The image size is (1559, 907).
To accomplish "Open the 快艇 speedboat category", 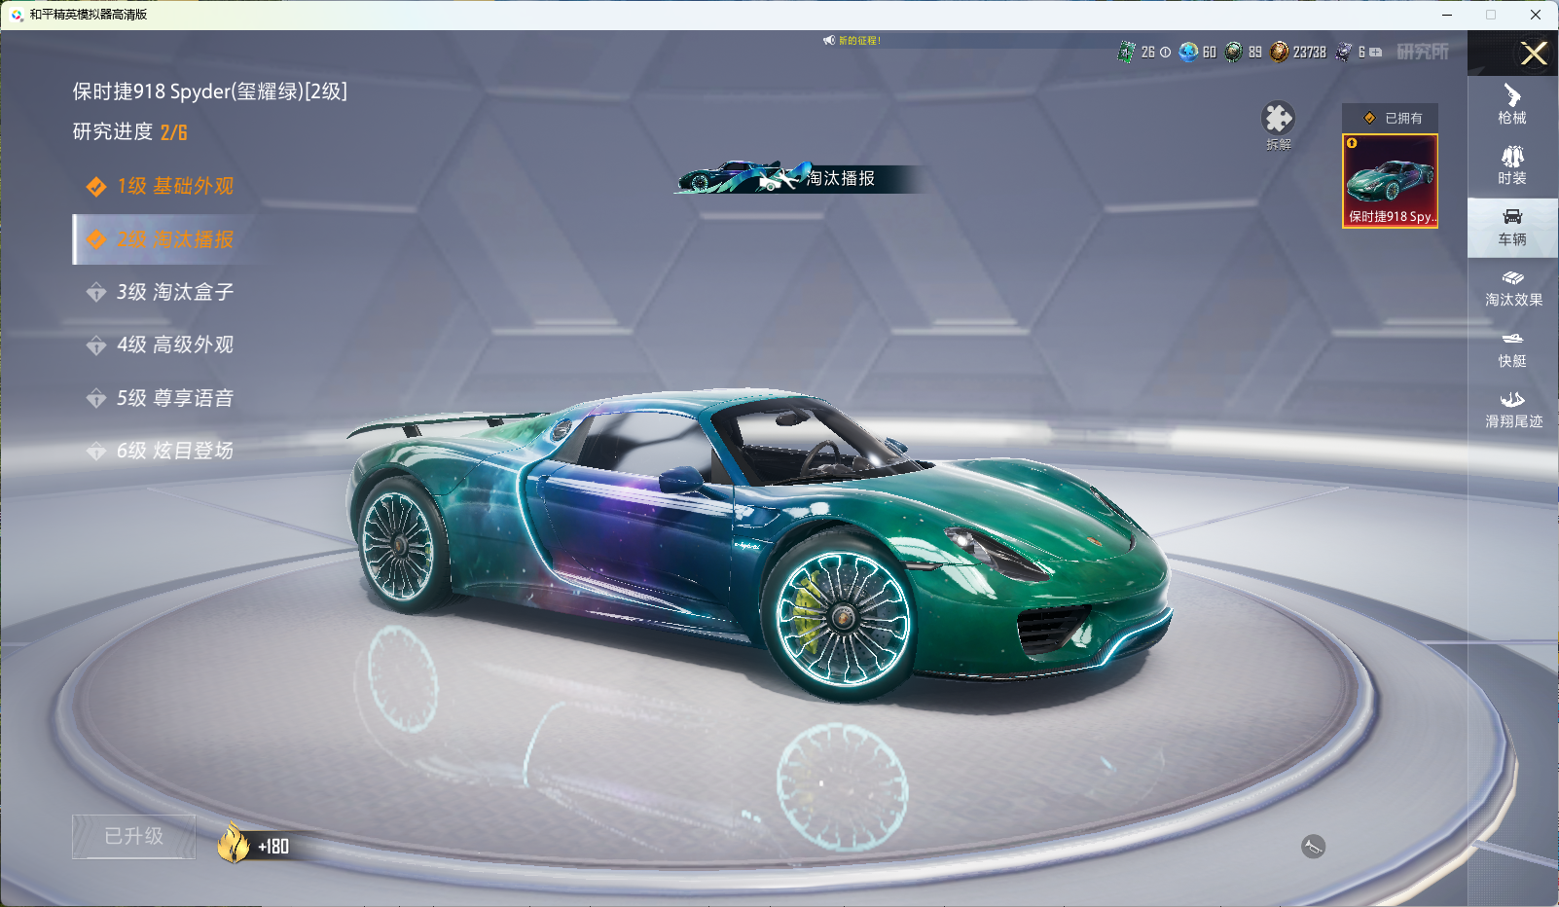I will 1512,348.
